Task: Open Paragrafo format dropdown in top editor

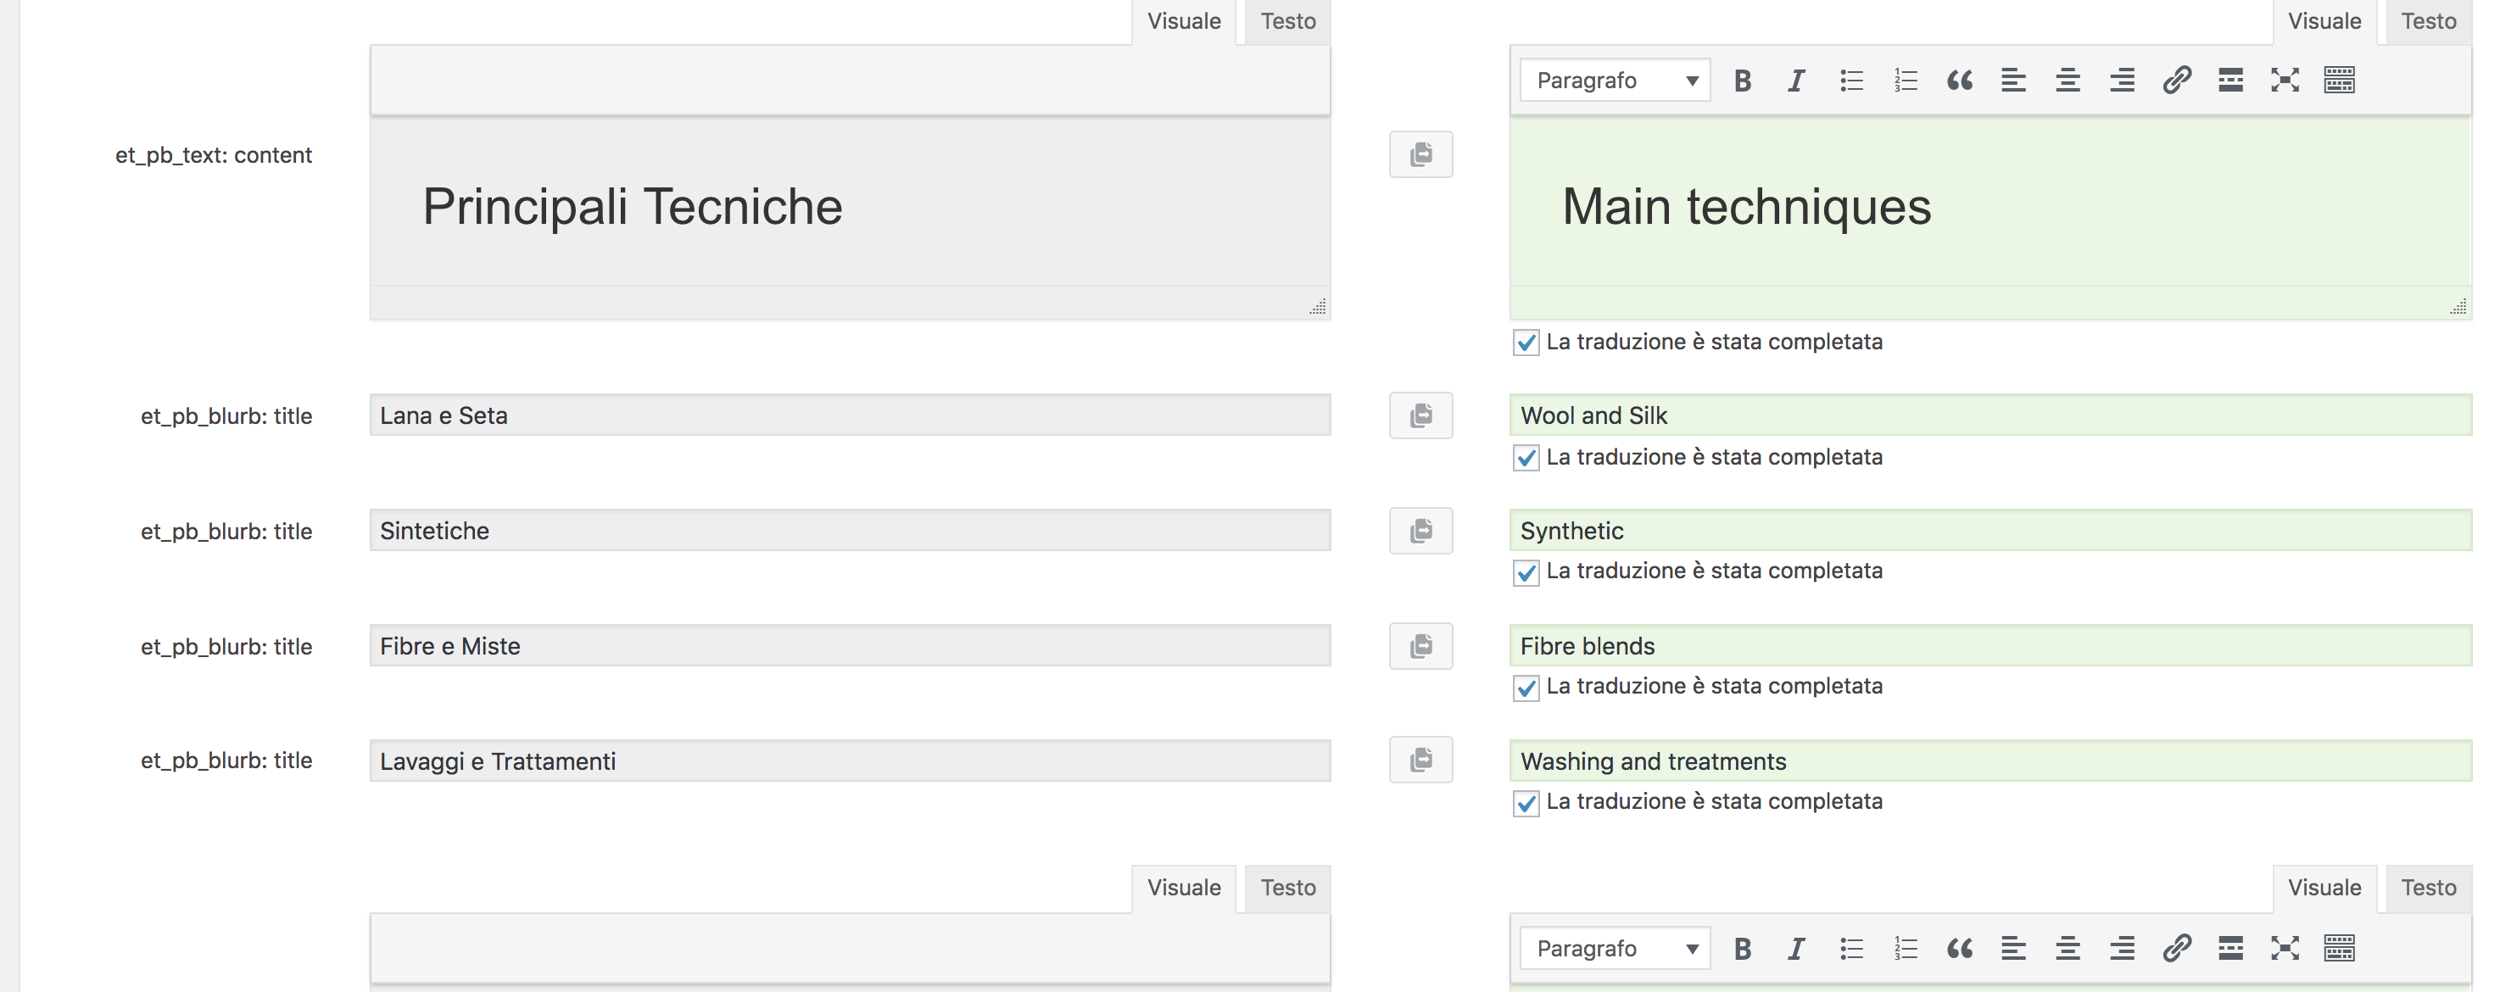Action: [1614, 81]
